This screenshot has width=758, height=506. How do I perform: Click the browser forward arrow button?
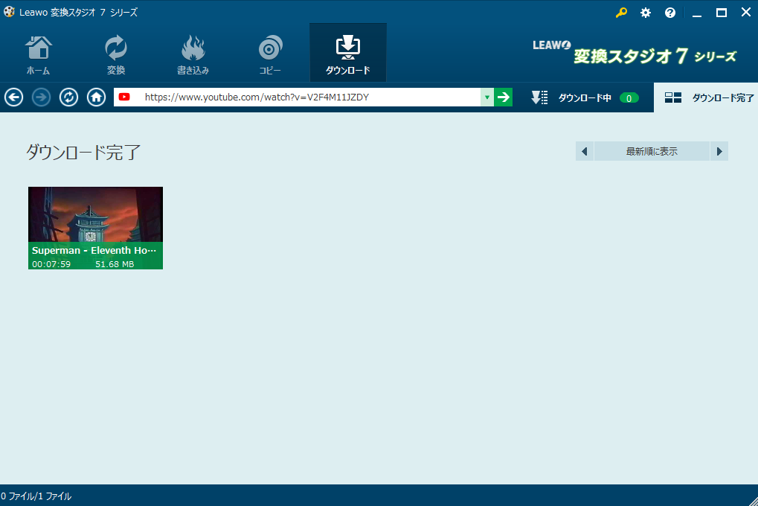pyautogui.click(x=42, y=97)
